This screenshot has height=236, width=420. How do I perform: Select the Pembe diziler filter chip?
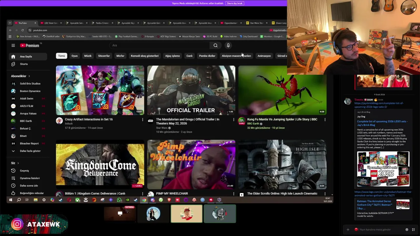click(207, 56)
